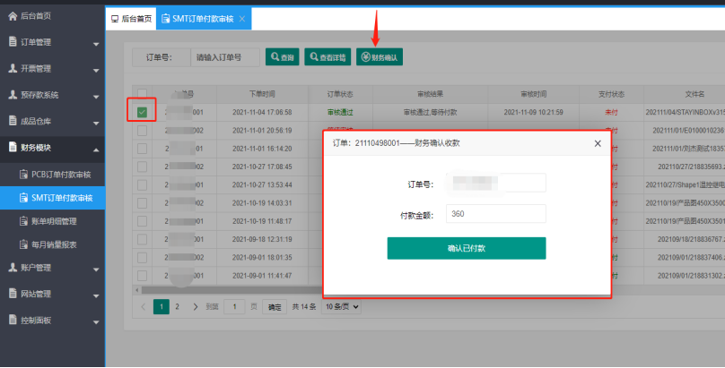This screenshot has width=725, height=368.
Task: Uncheck the green checked first row checkbox
Action: (142, 112)
